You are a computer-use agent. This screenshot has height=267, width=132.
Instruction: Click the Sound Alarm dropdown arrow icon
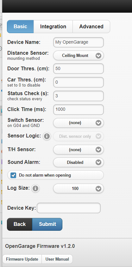[x=98, y=162]
